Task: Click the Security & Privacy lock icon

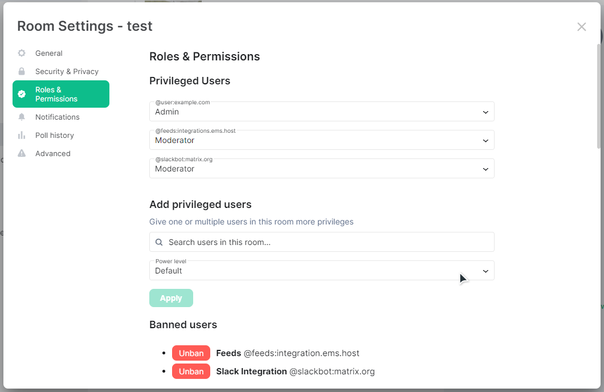Action: (x=22, y=71)
